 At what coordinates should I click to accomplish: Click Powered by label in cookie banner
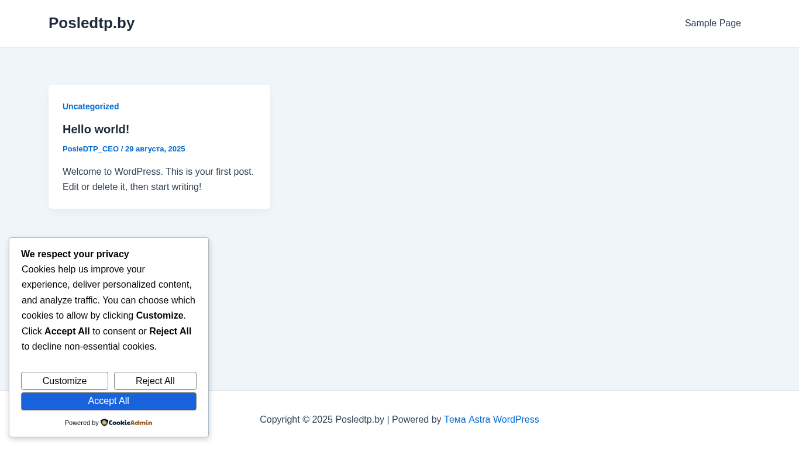(81, 423)
